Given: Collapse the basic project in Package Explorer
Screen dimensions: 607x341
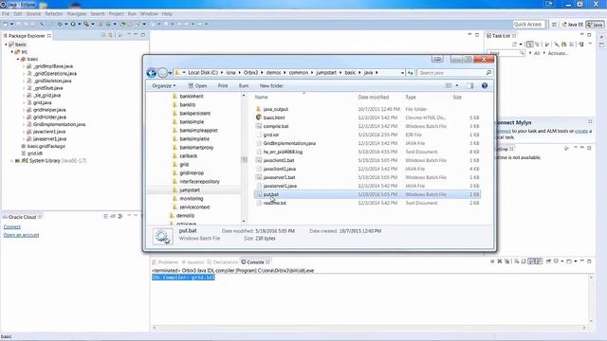Looking at the screenshot, I should pyautogui.click(x=6, y=45).
